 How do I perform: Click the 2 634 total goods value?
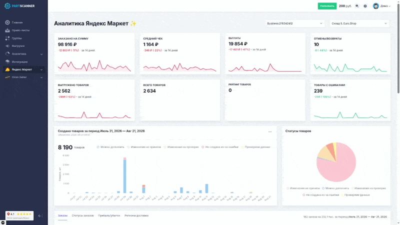pos(149,91)
